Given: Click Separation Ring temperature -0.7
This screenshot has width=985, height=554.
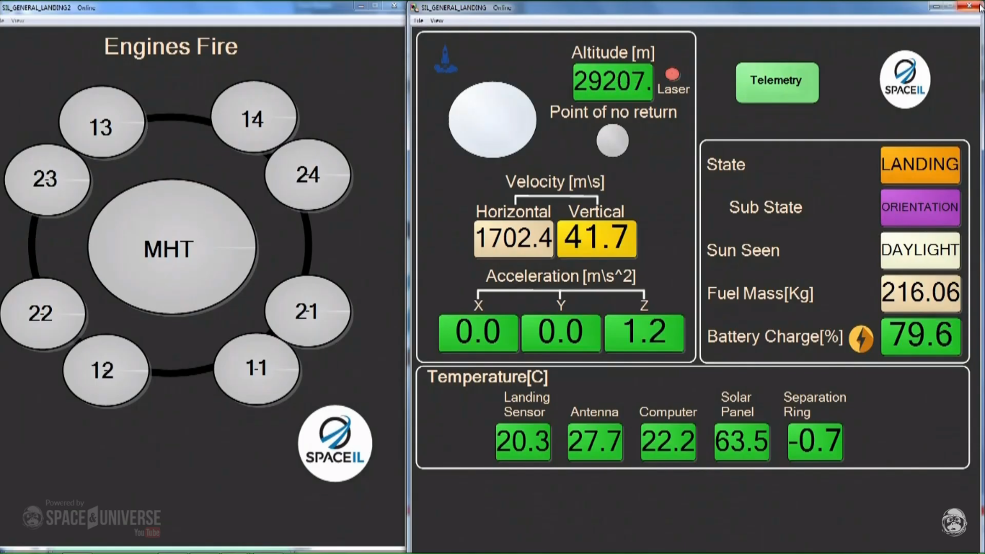Looking at the screenshot, I should (815, 441).
